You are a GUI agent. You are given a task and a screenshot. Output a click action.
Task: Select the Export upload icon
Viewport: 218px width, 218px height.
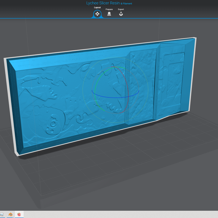(121, 14)
